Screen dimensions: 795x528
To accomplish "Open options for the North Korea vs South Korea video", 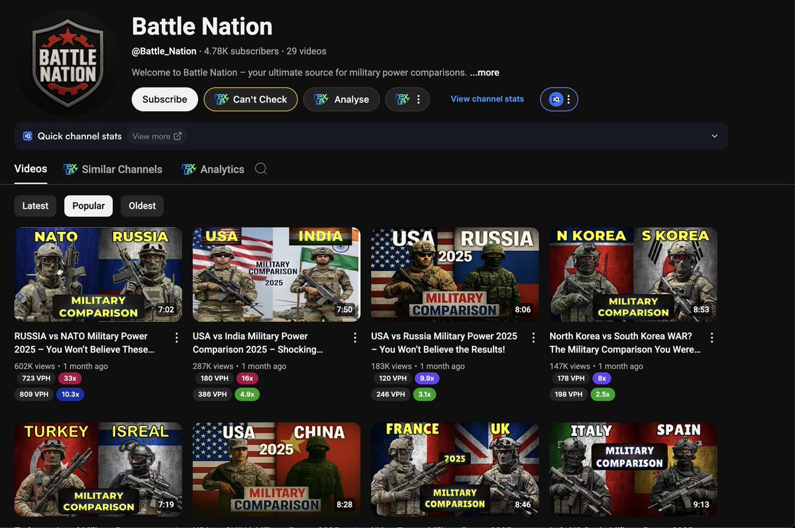I will point(712,338).
